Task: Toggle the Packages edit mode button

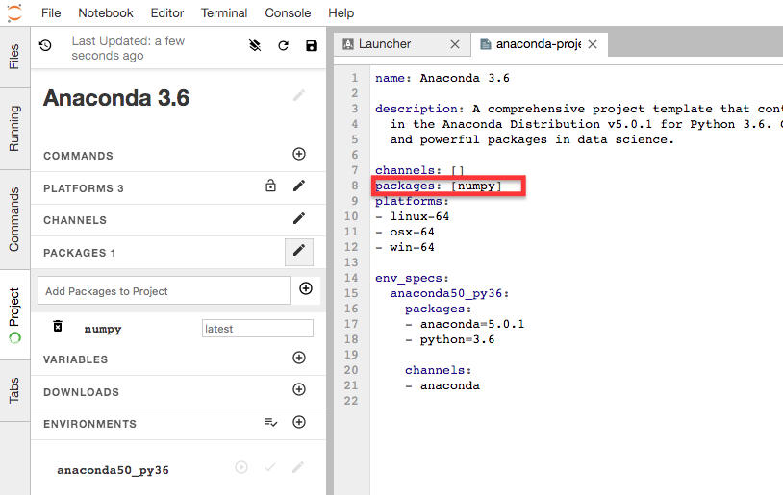Action: [x=299, y=252]
